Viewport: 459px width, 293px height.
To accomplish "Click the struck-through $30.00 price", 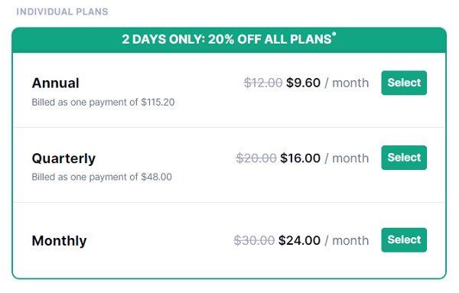I will pyautogui.click(x=254, y=241).
